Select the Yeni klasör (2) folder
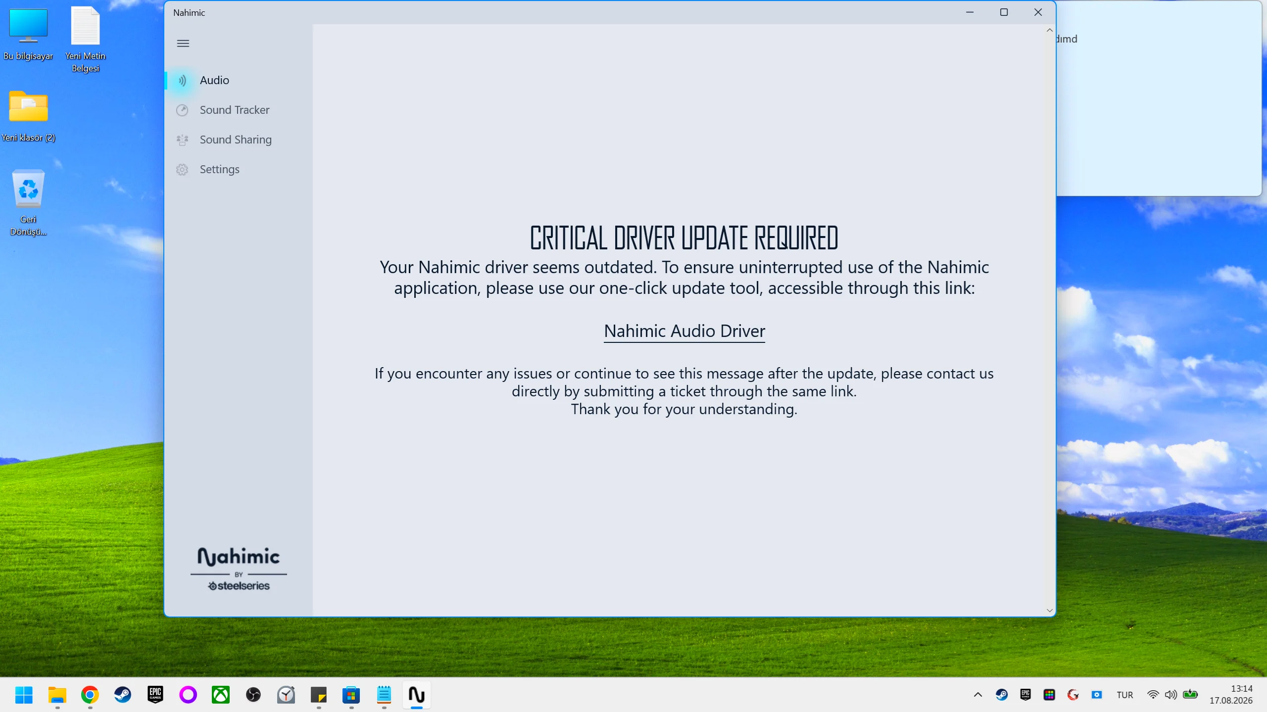Screen dimensions: 1267x712 coord(28,116)
